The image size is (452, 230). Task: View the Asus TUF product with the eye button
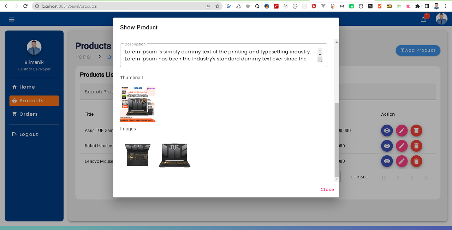tap(387, 131)
